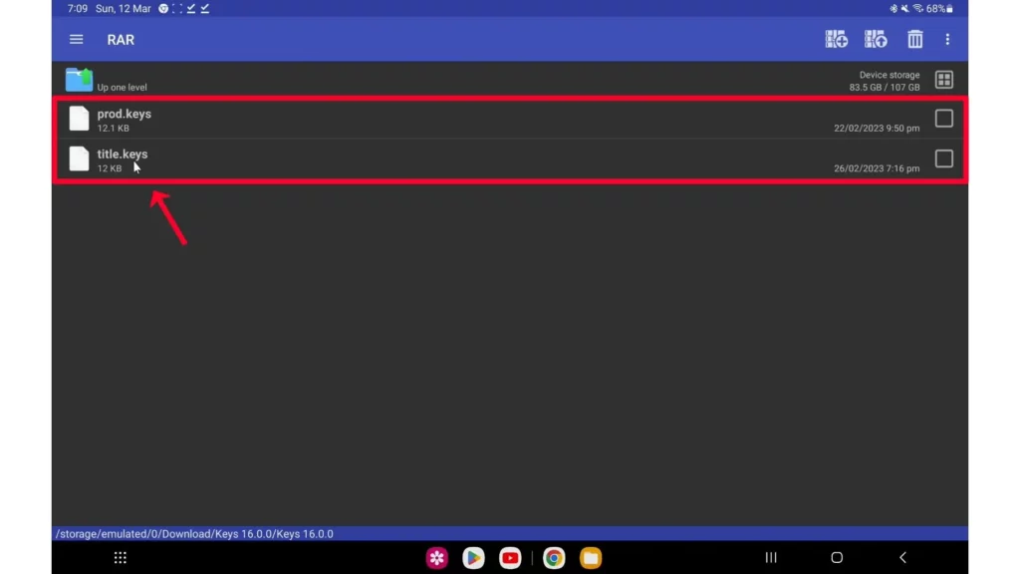
Task: Tap the back navigation arrow
Action: [x=902, y=558]
